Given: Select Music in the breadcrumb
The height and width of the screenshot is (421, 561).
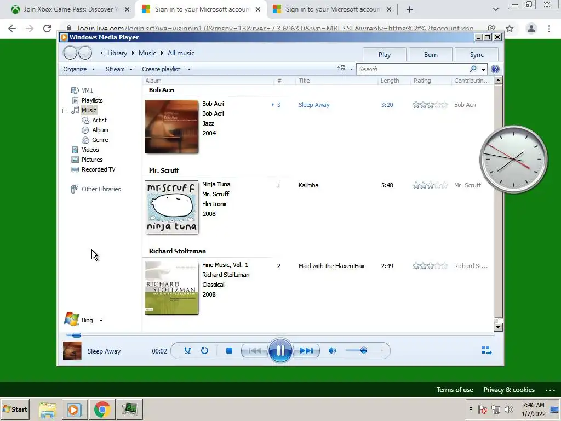Looking at the screenshot, I should (147, 53).
